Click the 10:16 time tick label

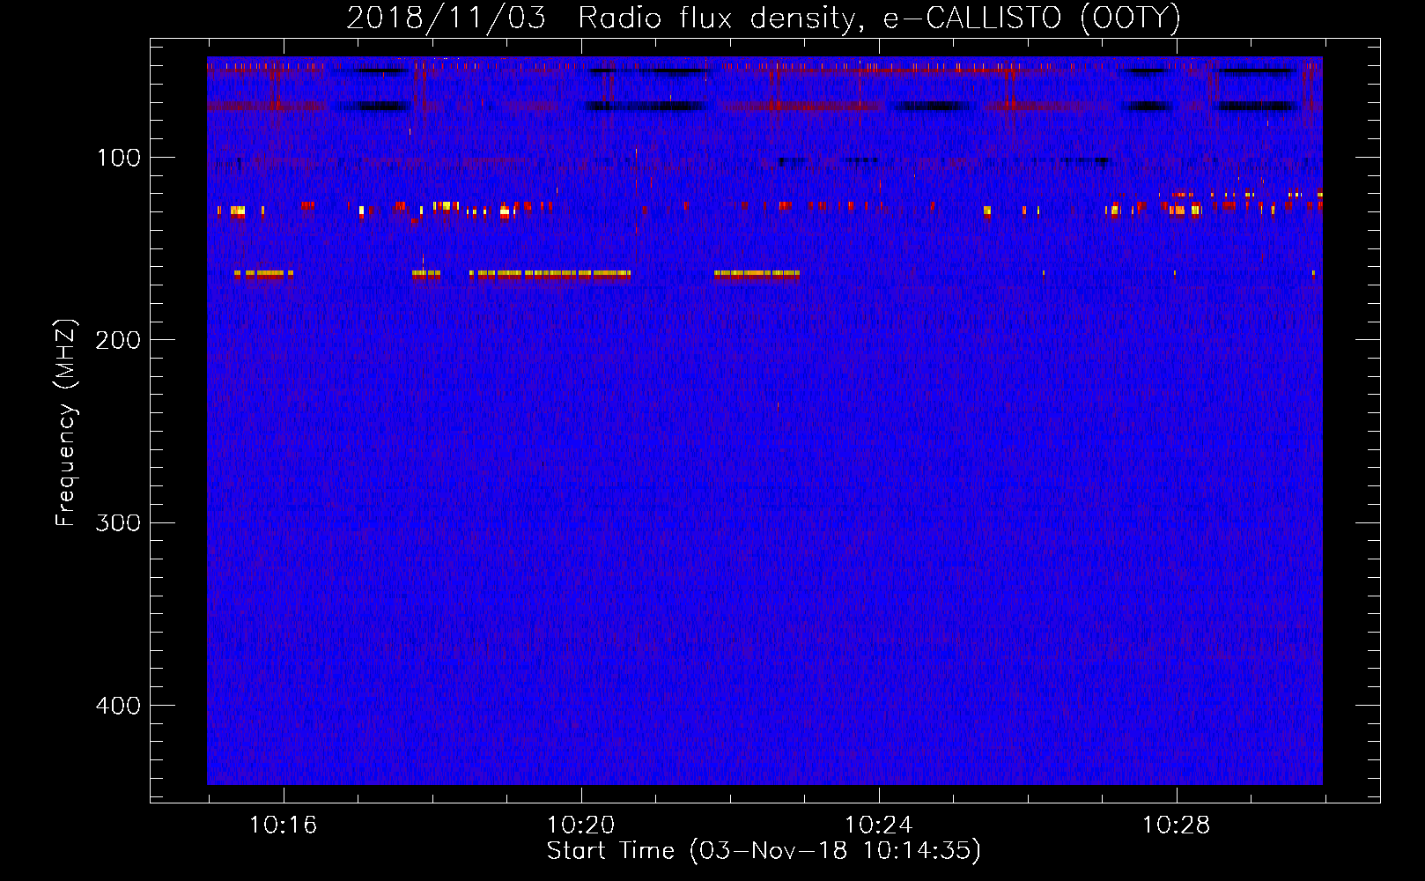point(283,825)
